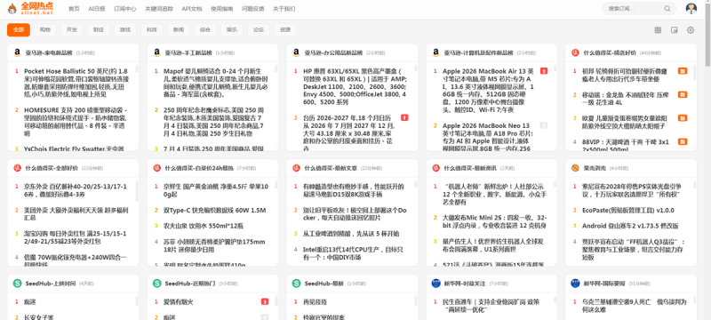Click orange 新 badge on 移动端:金龙鱼 item

pyautogui.click(x=683, y=94)
